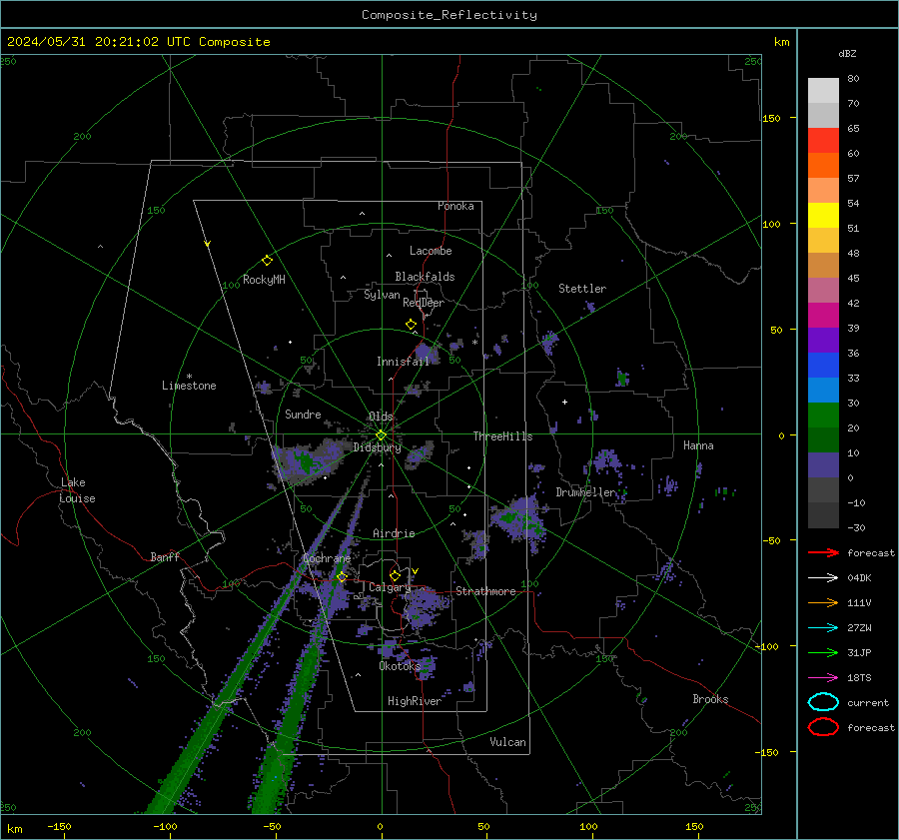Click the orange 60-57 dBZ swatch
The image size is (899, 840).
tap(823, 166)
